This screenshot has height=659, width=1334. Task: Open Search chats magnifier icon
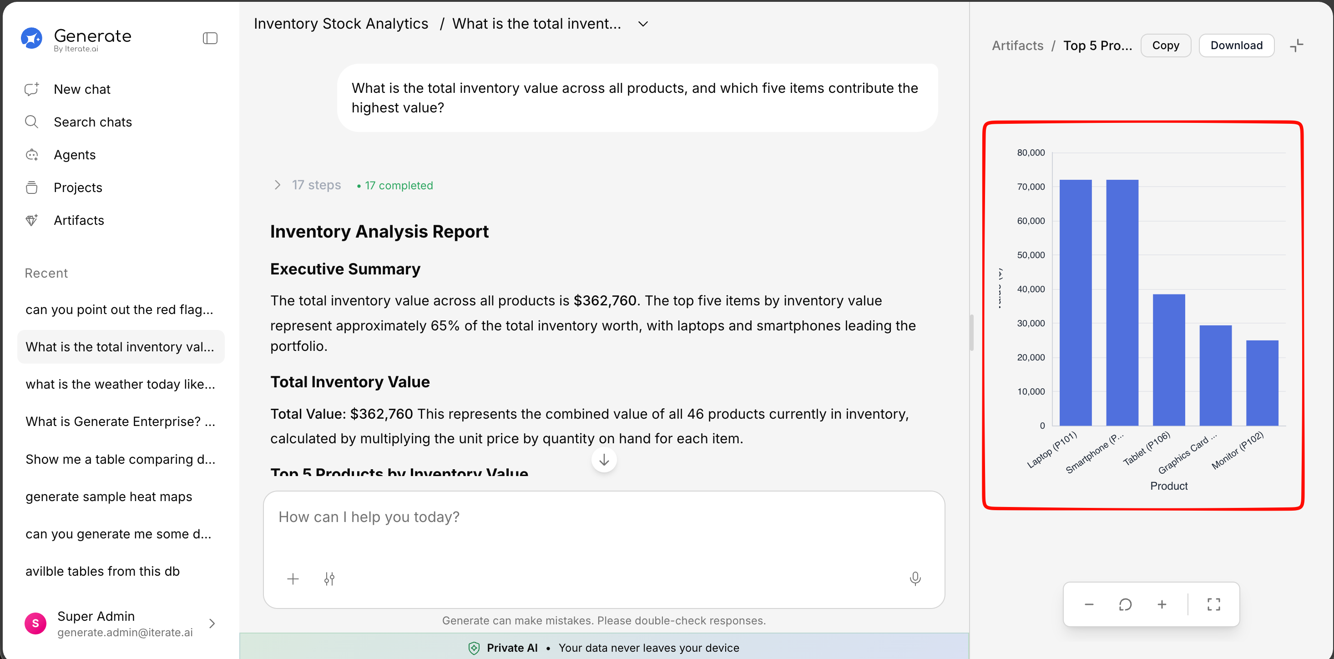31,122
